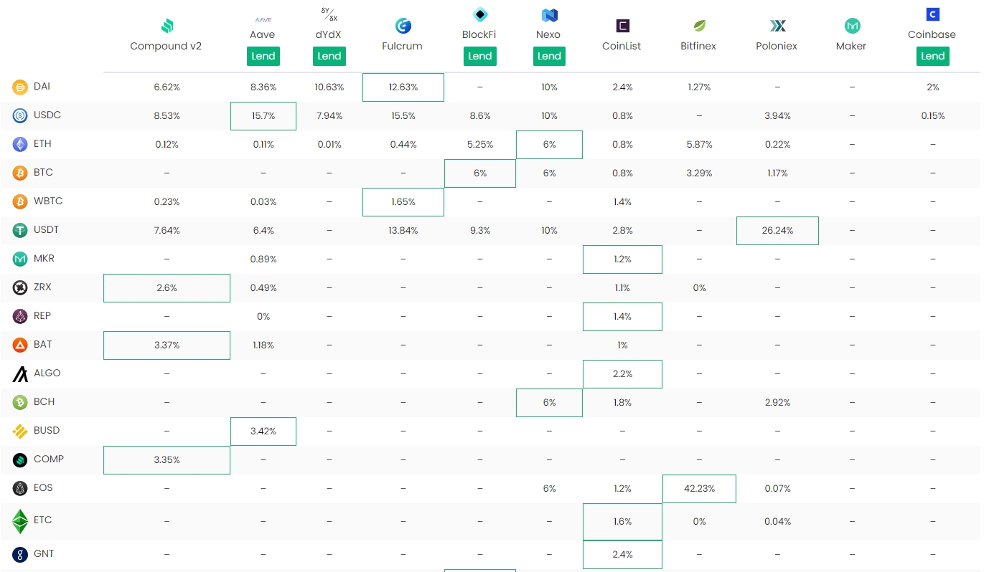The height and width of the screenshot is (572, 989).
Task: Click the Lend button under BlockFi
Action: pyautogui.click(x=479, y=56)
